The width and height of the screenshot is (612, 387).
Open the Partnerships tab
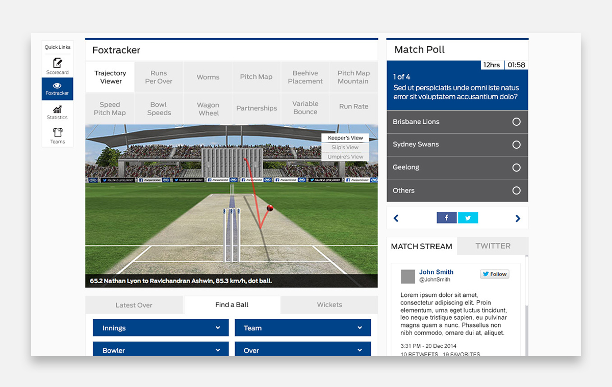click(256, 108)
